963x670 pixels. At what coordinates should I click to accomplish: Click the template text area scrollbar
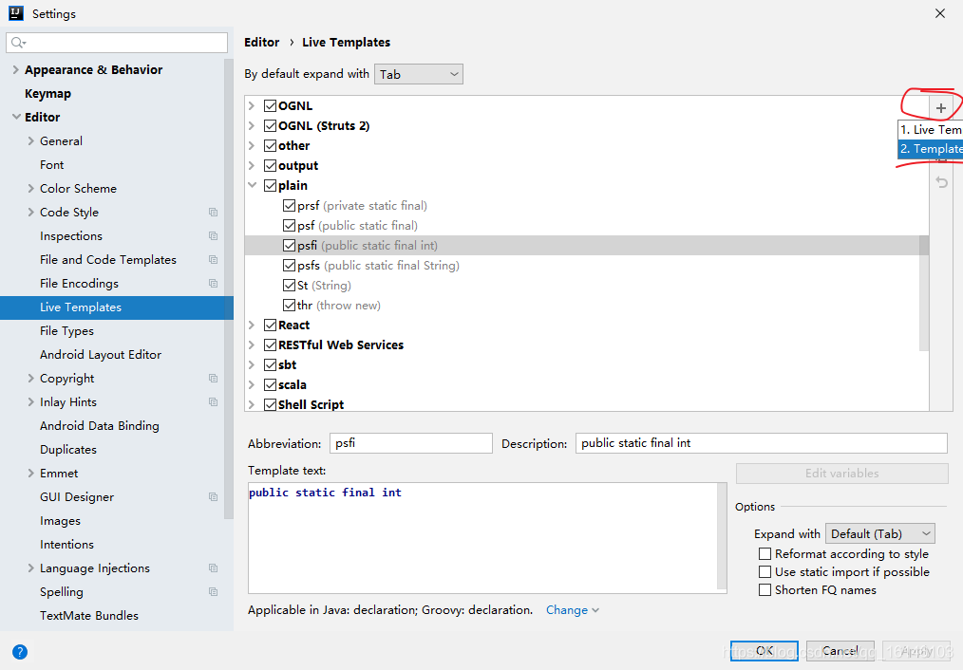point(722,537)
